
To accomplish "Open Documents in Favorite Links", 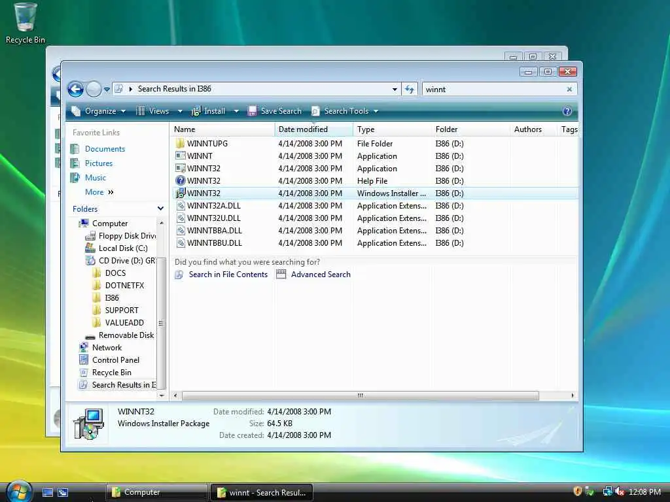I will coord(105,149).
